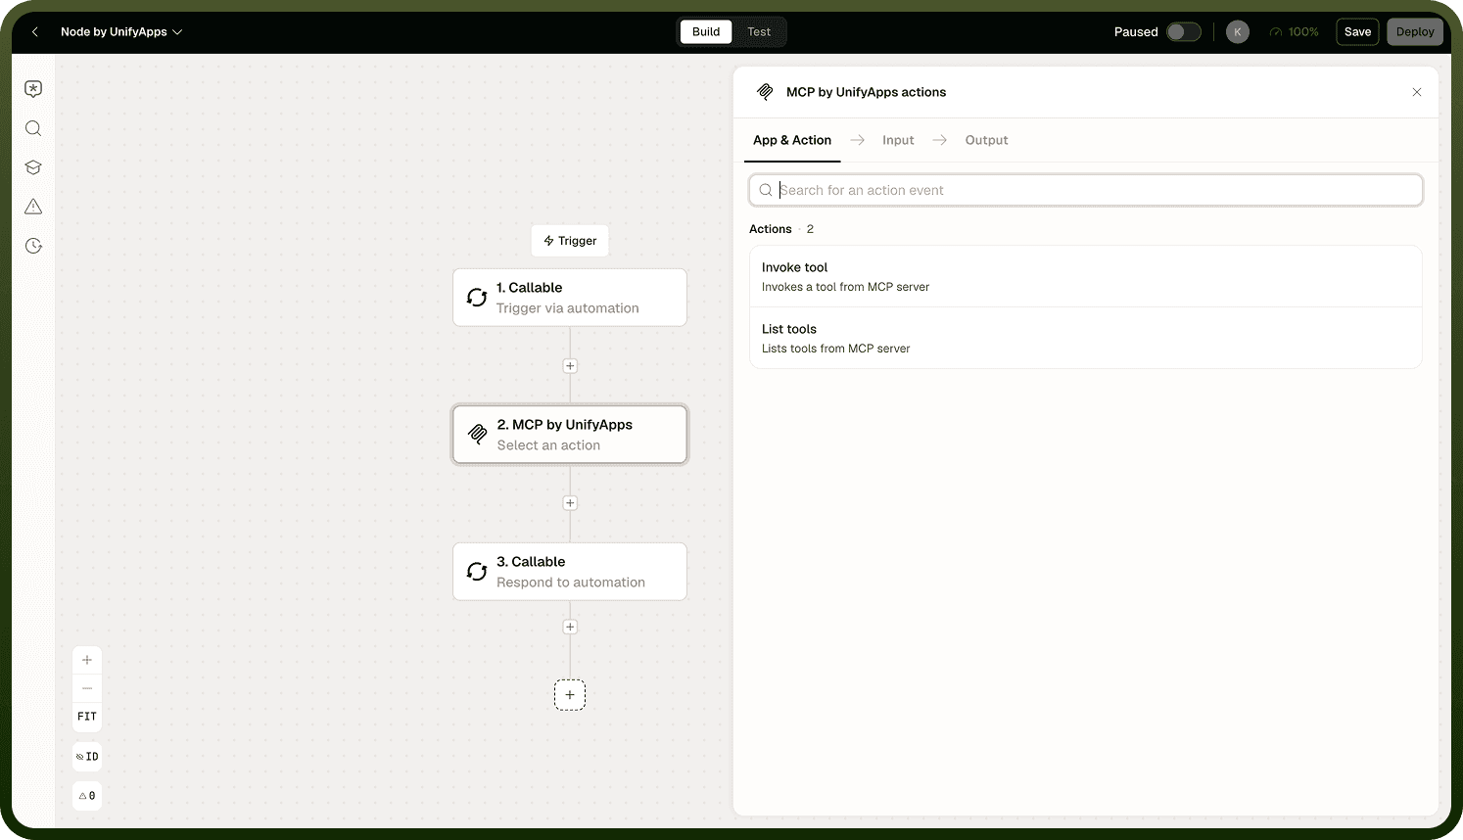The image size is (1463, 840).
Task: Add a step after 3. Callable
Action: coord(570,627)
